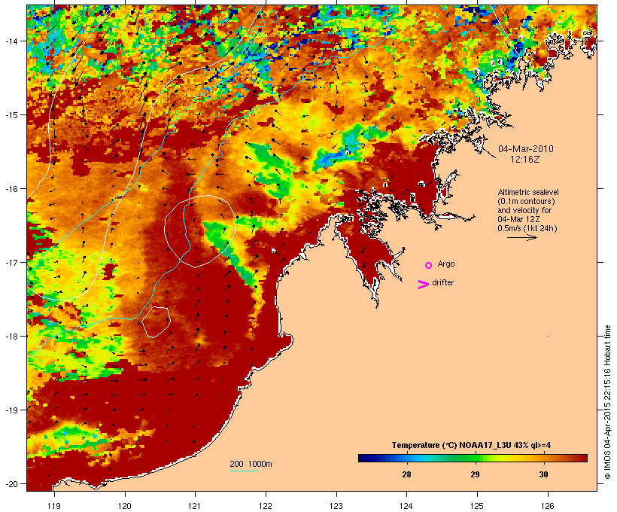This screenshot has height=512, width=617.
Task: Click the longitude axis label '121'
Action: [195, 506]
